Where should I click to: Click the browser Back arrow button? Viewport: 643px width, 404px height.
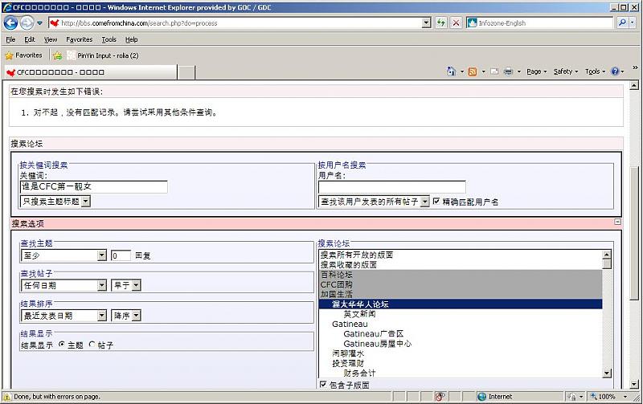[x=10, y=22]
